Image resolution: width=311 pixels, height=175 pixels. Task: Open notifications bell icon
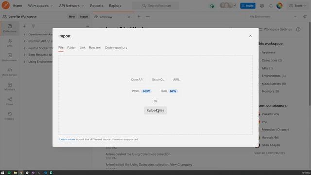click(x=271, y=6)
